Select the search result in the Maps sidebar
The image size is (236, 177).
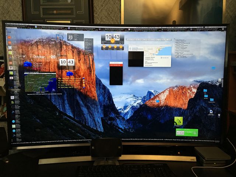pyautogui.click(x=136, y=49)
